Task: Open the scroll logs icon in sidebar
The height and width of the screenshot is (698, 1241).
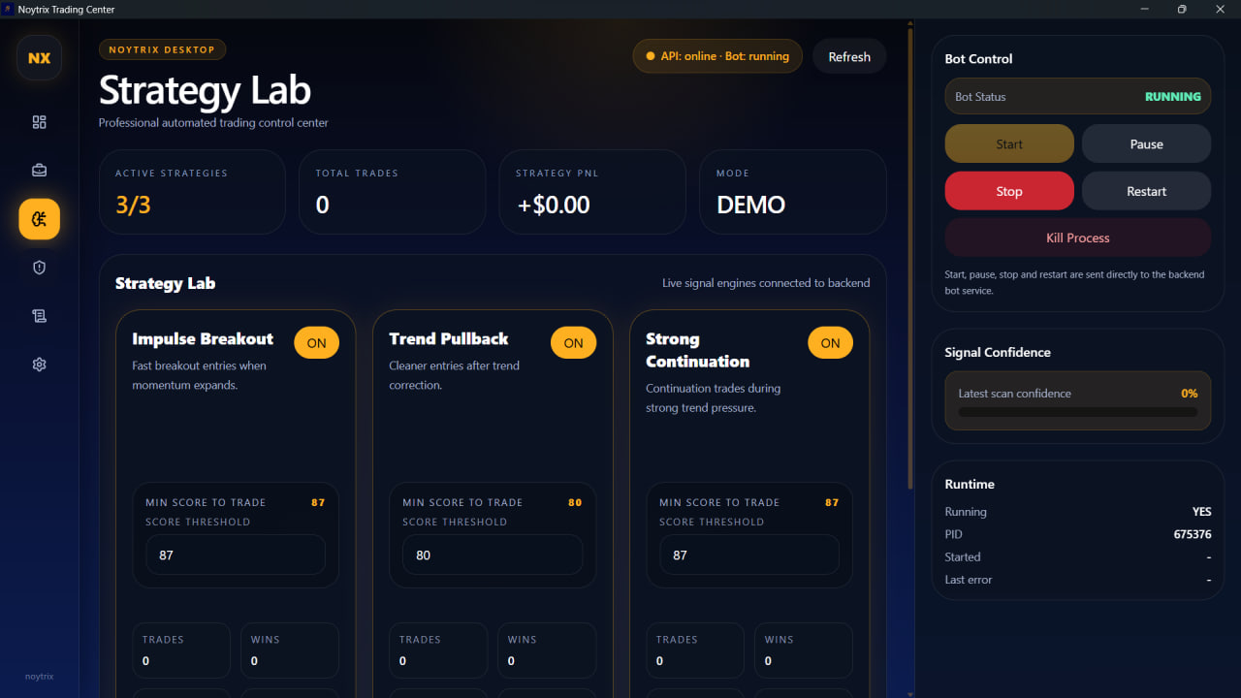Action: [x=40, y=316]
